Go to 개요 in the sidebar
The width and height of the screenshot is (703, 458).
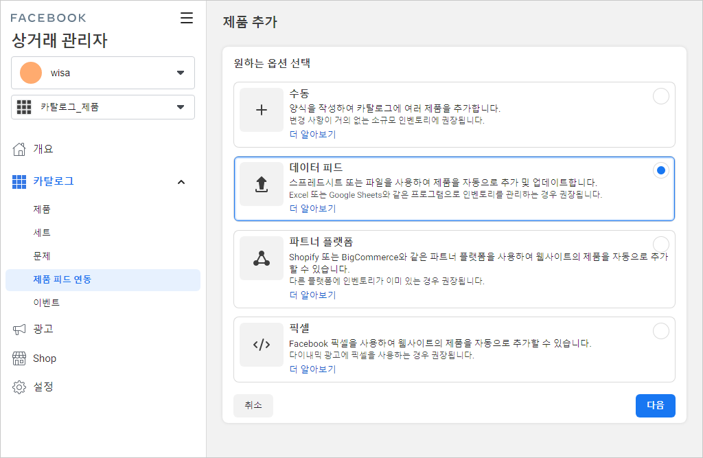43,149
